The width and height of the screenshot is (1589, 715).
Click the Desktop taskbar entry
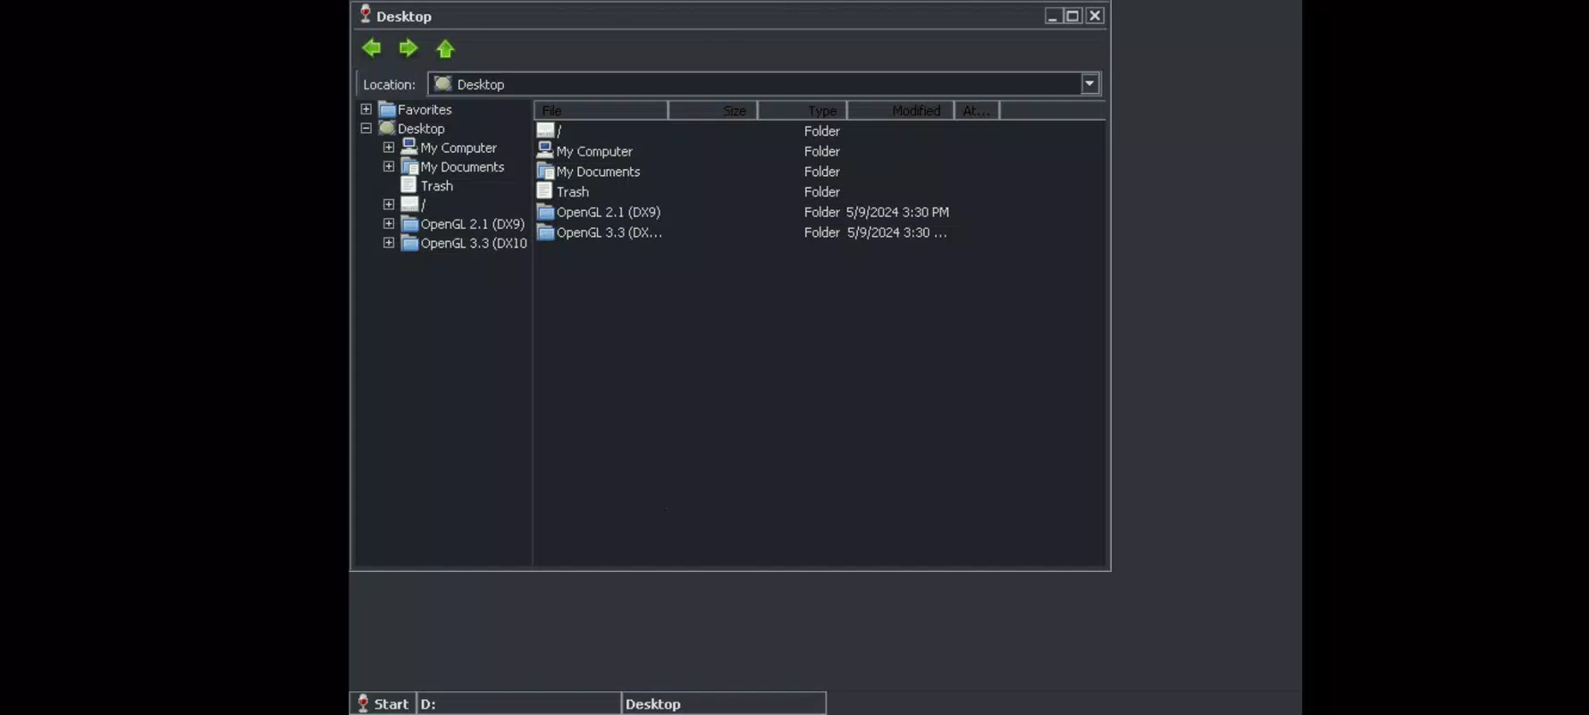(724, 703)
